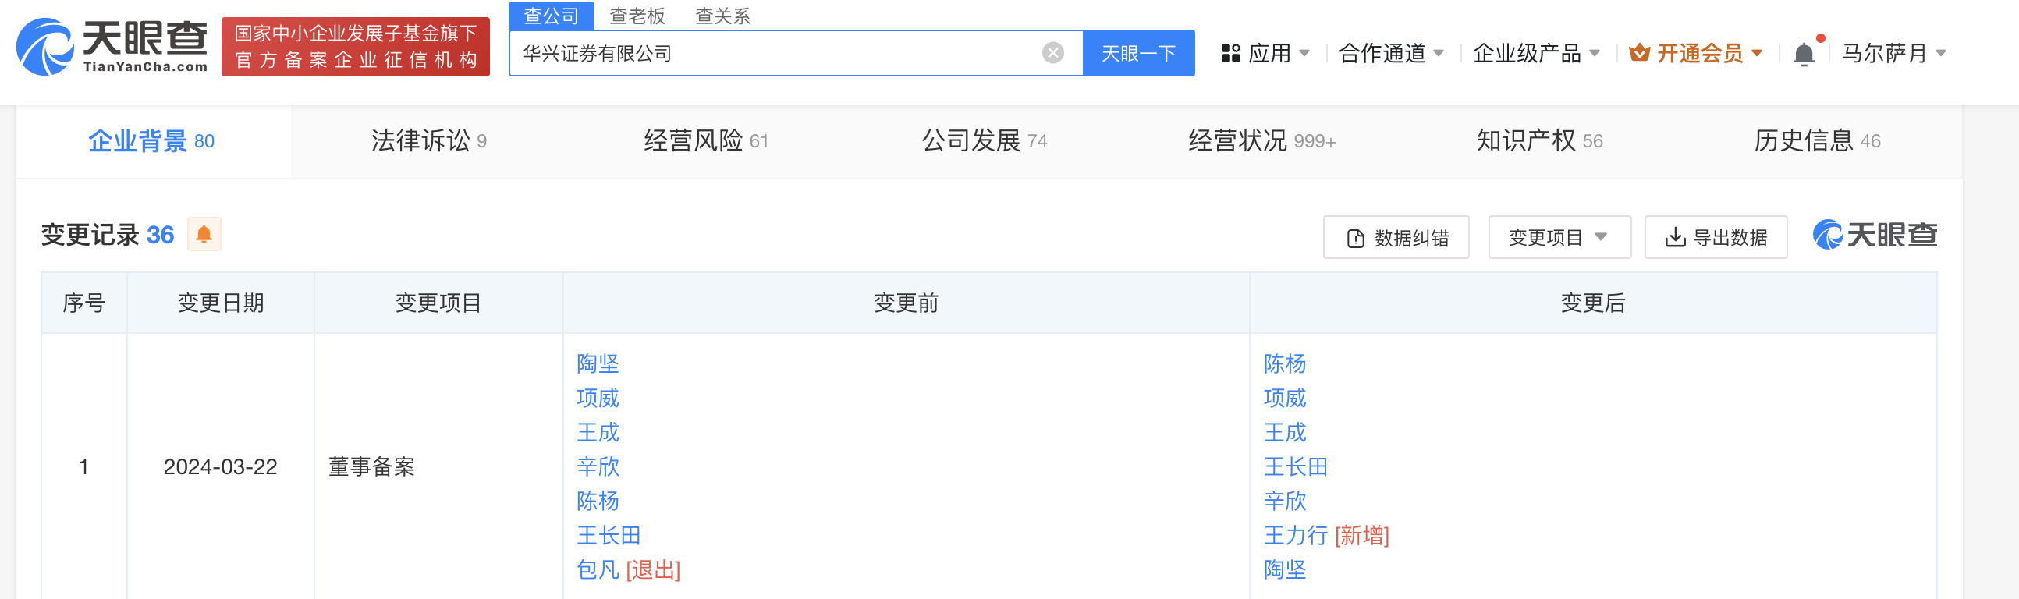Open 陈杨 link at top of 变更后

(1285, 363)
